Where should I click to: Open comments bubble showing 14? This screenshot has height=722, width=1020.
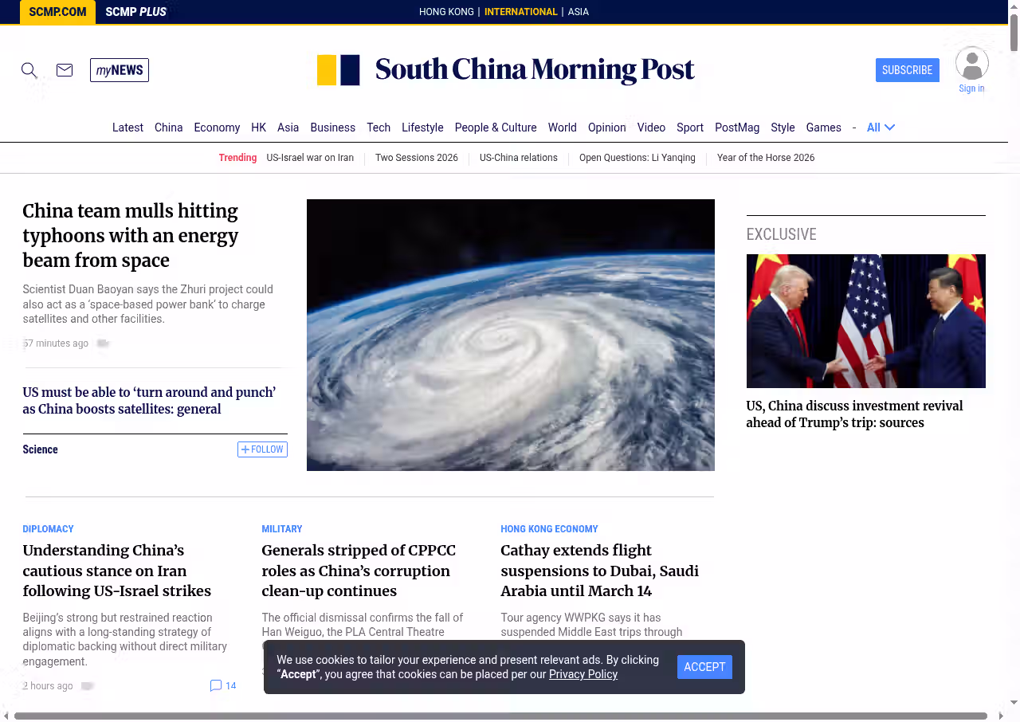click(x=223, y=685)
